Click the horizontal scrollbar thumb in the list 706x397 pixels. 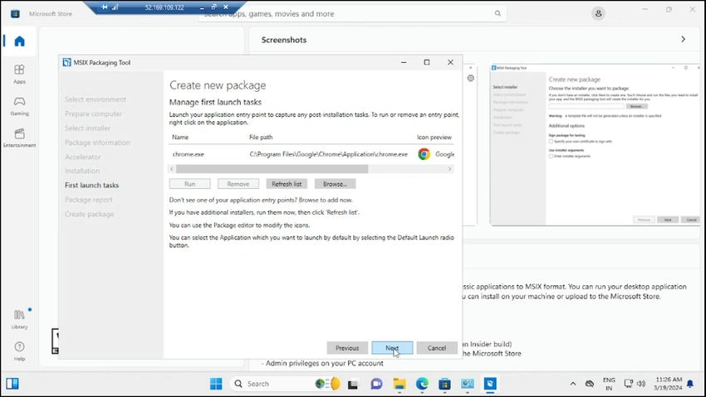pyautogui.click(x=272, y=169)
